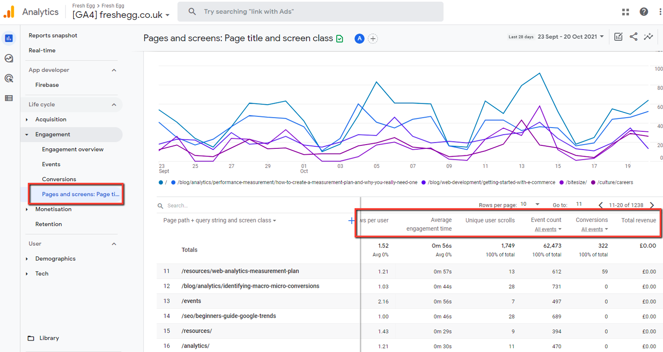
Task: Open the customise report edit icon
Action: tap(618, 37)
